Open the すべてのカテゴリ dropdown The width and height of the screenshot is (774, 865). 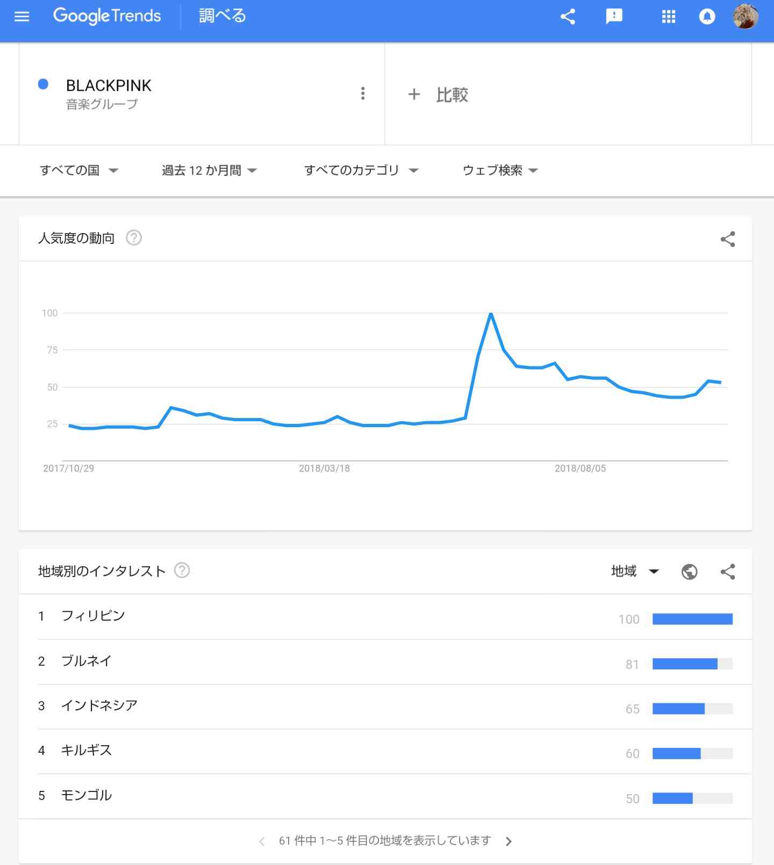[x=361, y=170]
